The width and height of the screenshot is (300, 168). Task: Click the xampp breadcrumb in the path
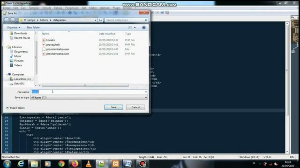click(31, 20)
